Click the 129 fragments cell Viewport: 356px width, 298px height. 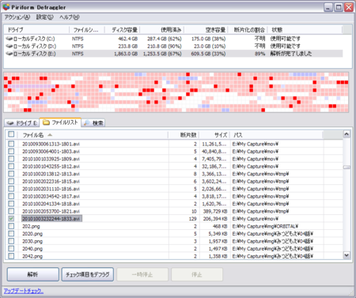[193, 219]
